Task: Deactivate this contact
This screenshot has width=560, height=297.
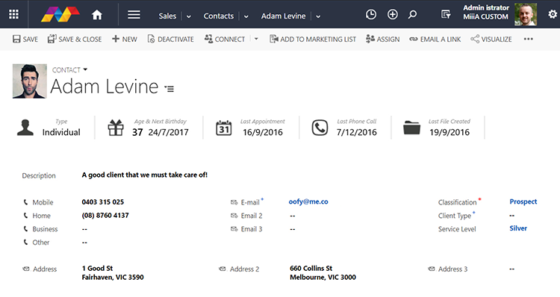Action: [x=170, y=39]
